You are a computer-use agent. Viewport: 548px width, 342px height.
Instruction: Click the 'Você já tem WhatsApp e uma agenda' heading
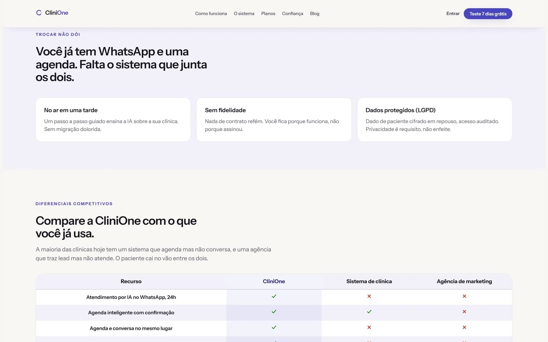(x=121, y=64)
